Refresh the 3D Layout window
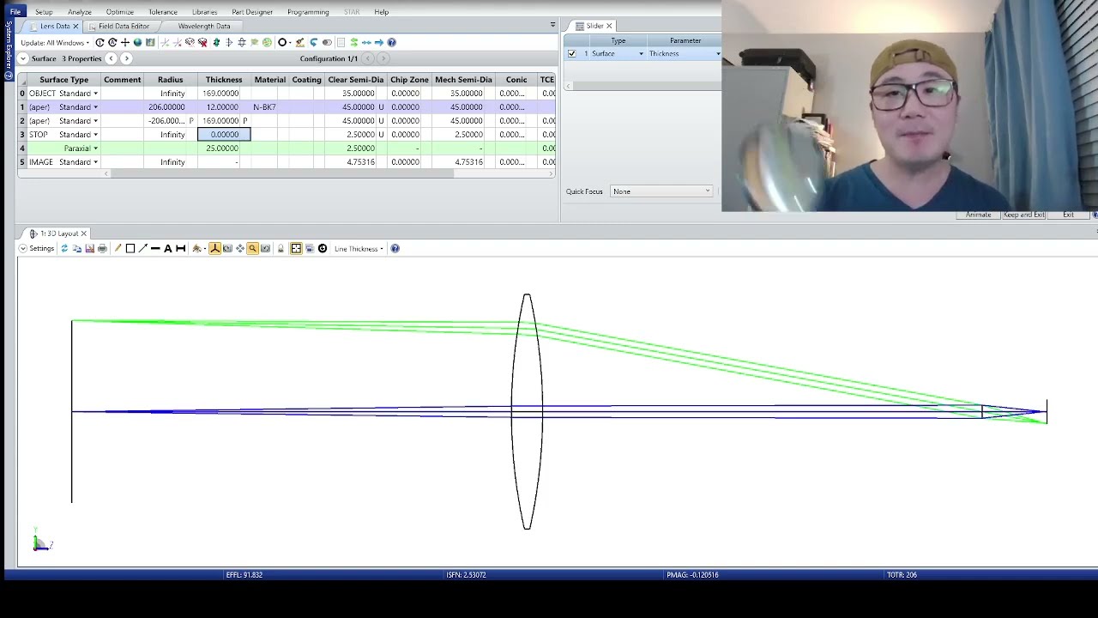 (64, 248)
